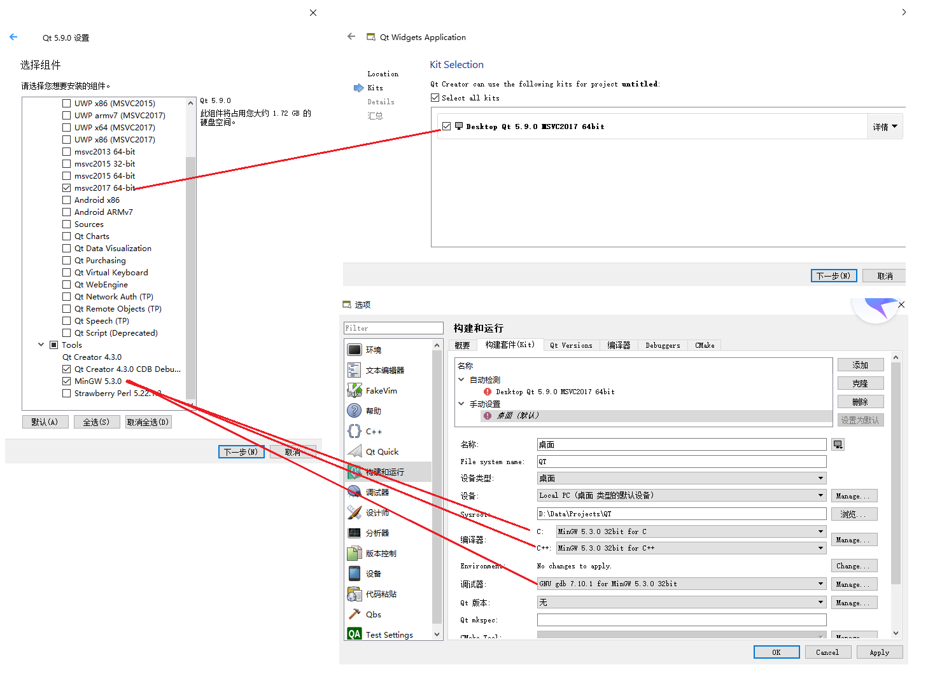The width and height of the screenshot is (942, 679).
Task: Select the 设计师 (Designer) options icon
Action: click(x=355, y=512)
